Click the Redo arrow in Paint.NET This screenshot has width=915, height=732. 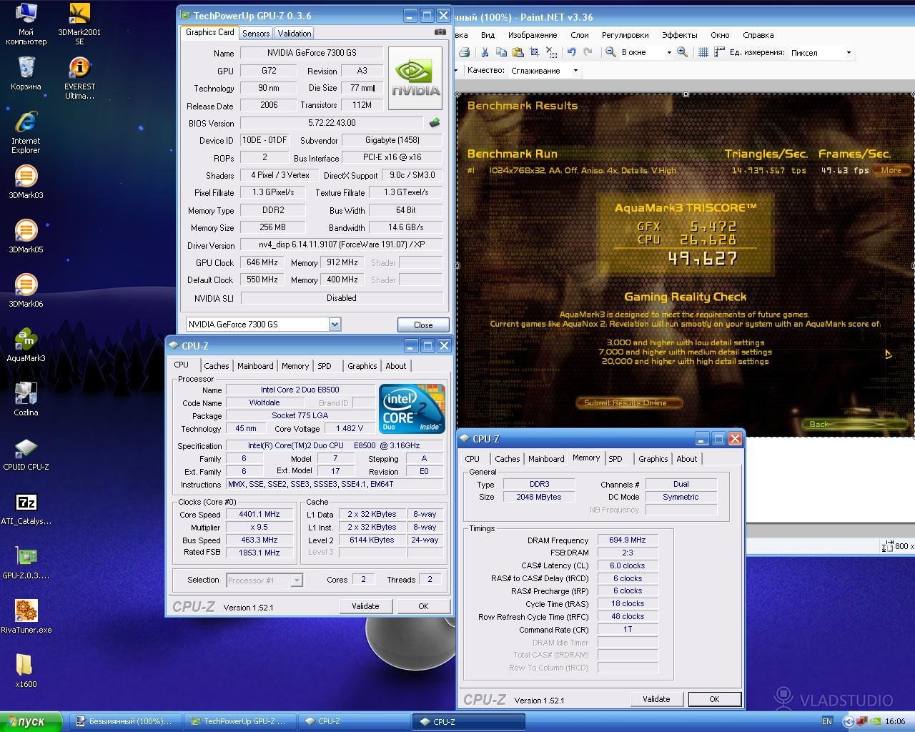pos(588,52)
